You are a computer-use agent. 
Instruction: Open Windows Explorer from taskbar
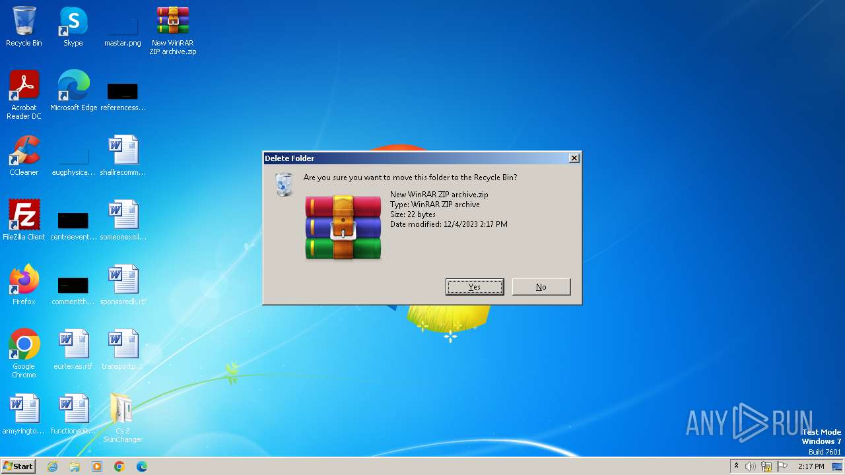pos(75,466)
